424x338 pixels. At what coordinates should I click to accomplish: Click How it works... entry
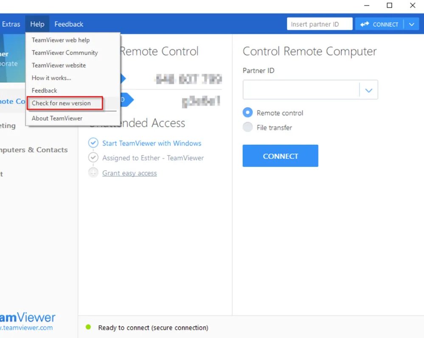click(51, 78)
